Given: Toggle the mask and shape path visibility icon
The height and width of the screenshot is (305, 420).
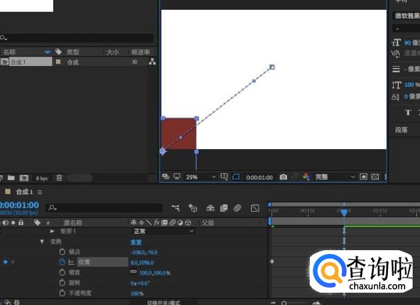Looking at the screenshot, I should 236,177.
